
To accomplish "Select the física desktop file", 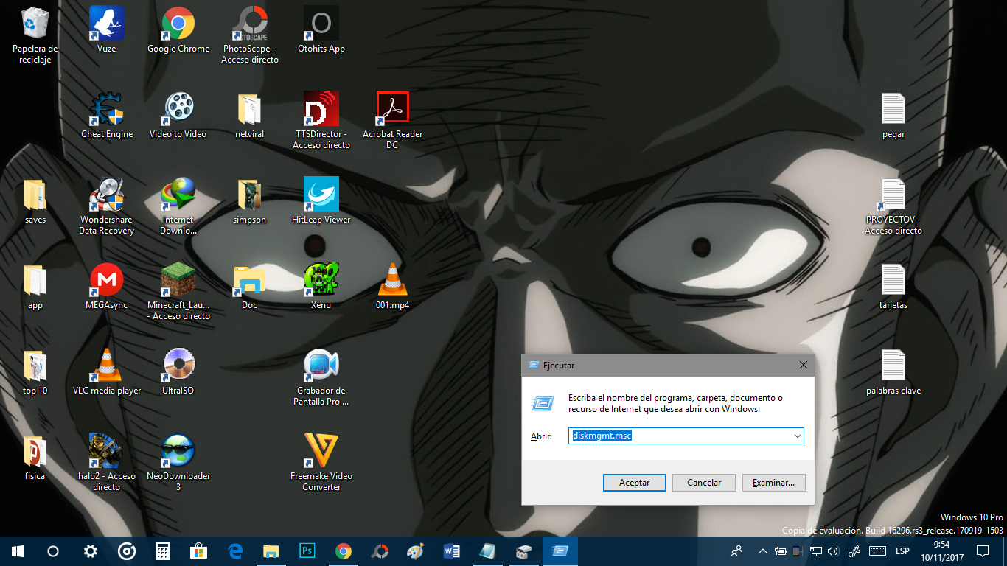I will click(35, 458).
